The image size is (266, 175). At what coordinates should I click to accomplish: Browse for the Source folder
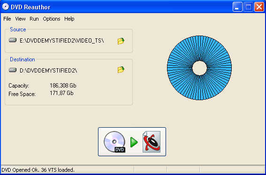pyautogui.click(x=121, y=41)
